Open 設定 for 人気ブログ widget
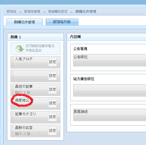This screenshot has width=146, height=145. [x=53, y=62]
